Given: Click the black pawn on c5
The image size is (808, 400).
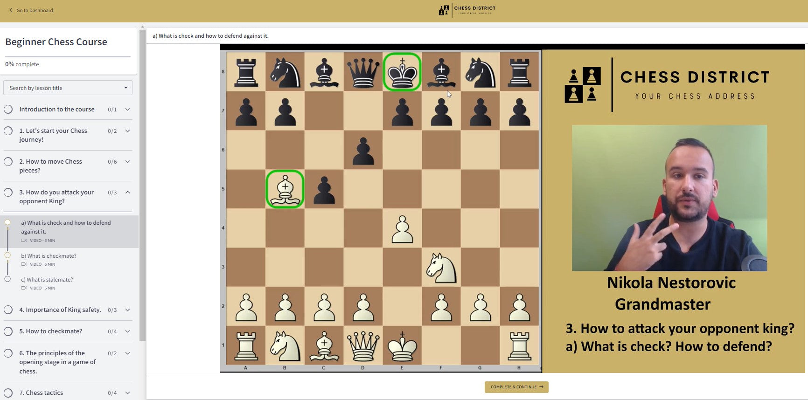Looking at the screenshot, I should click(324, 189).
